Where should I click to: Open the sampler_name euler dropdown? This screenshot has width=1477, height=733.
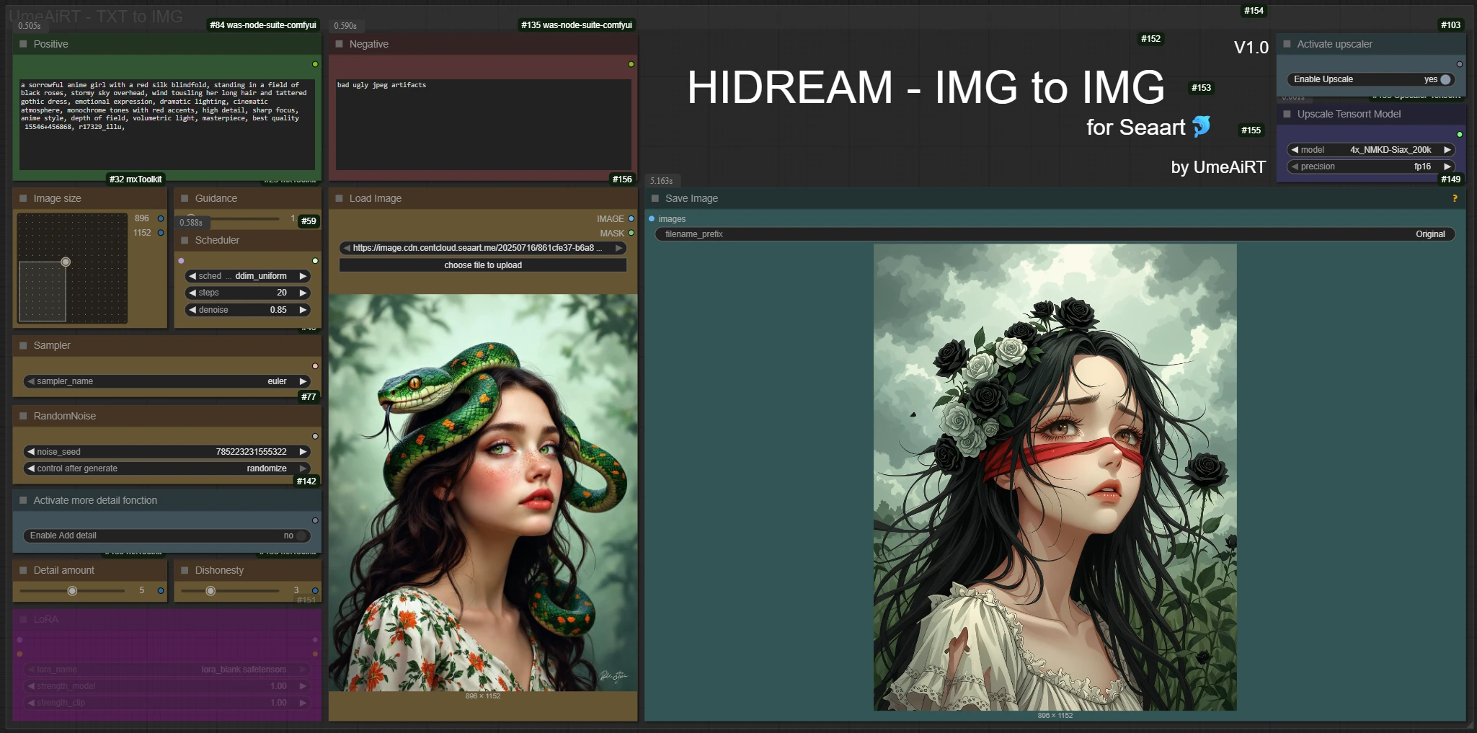[167, 381]
